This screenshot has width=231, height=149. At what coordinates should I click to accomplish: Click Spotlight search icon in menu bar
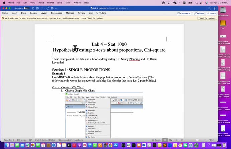point(196,3)
